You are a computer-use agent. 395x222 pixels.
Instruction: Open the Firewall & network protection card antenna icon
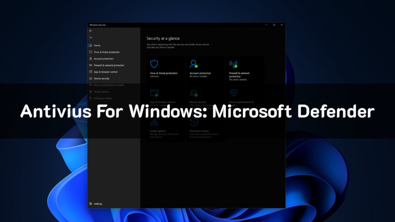click(x=234, y=64)
